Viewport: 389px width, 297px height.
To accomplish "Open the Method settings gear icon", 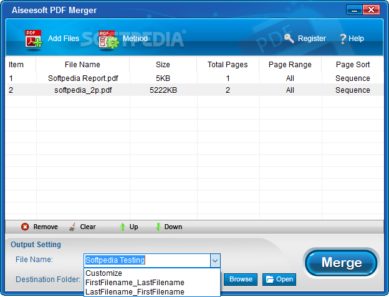I will tap(108, 39).
